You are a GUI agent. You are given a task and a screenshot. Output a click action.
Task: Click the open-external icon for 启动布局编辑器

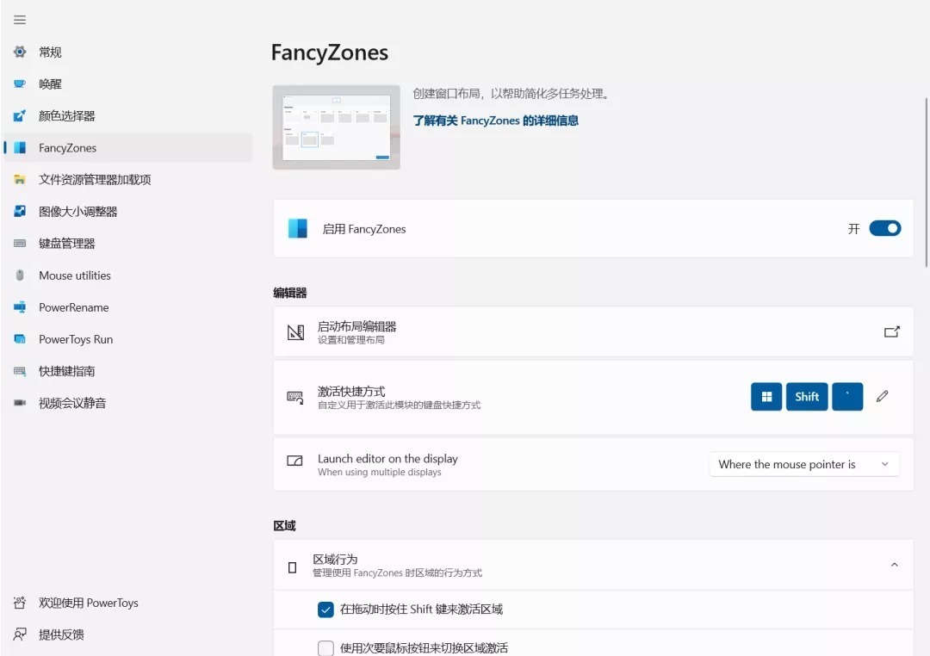tap(892, 331)
